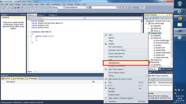Click the Windows Start orb

tap(180, 4)
